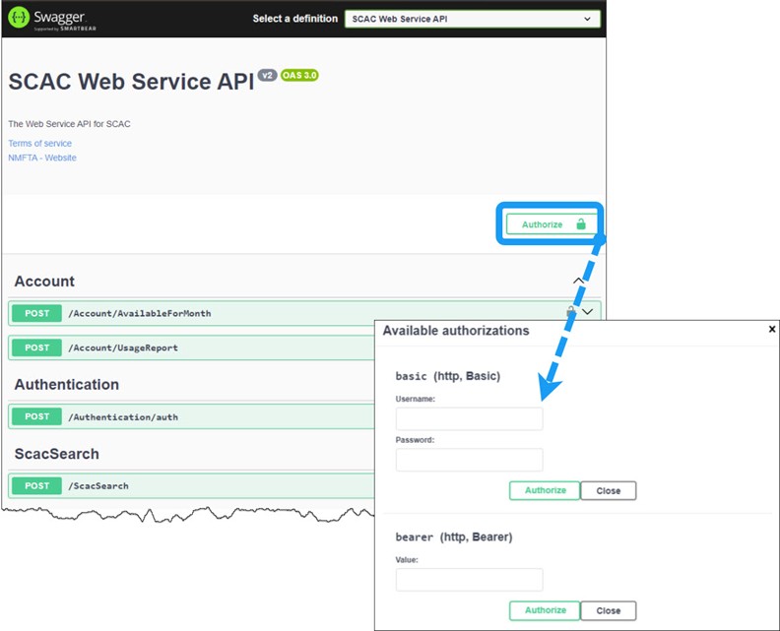Image resolution: width=780 pixels, height=631 pixels.
Task: Click the main Authorize button with lock
Action: coord(552,224)
